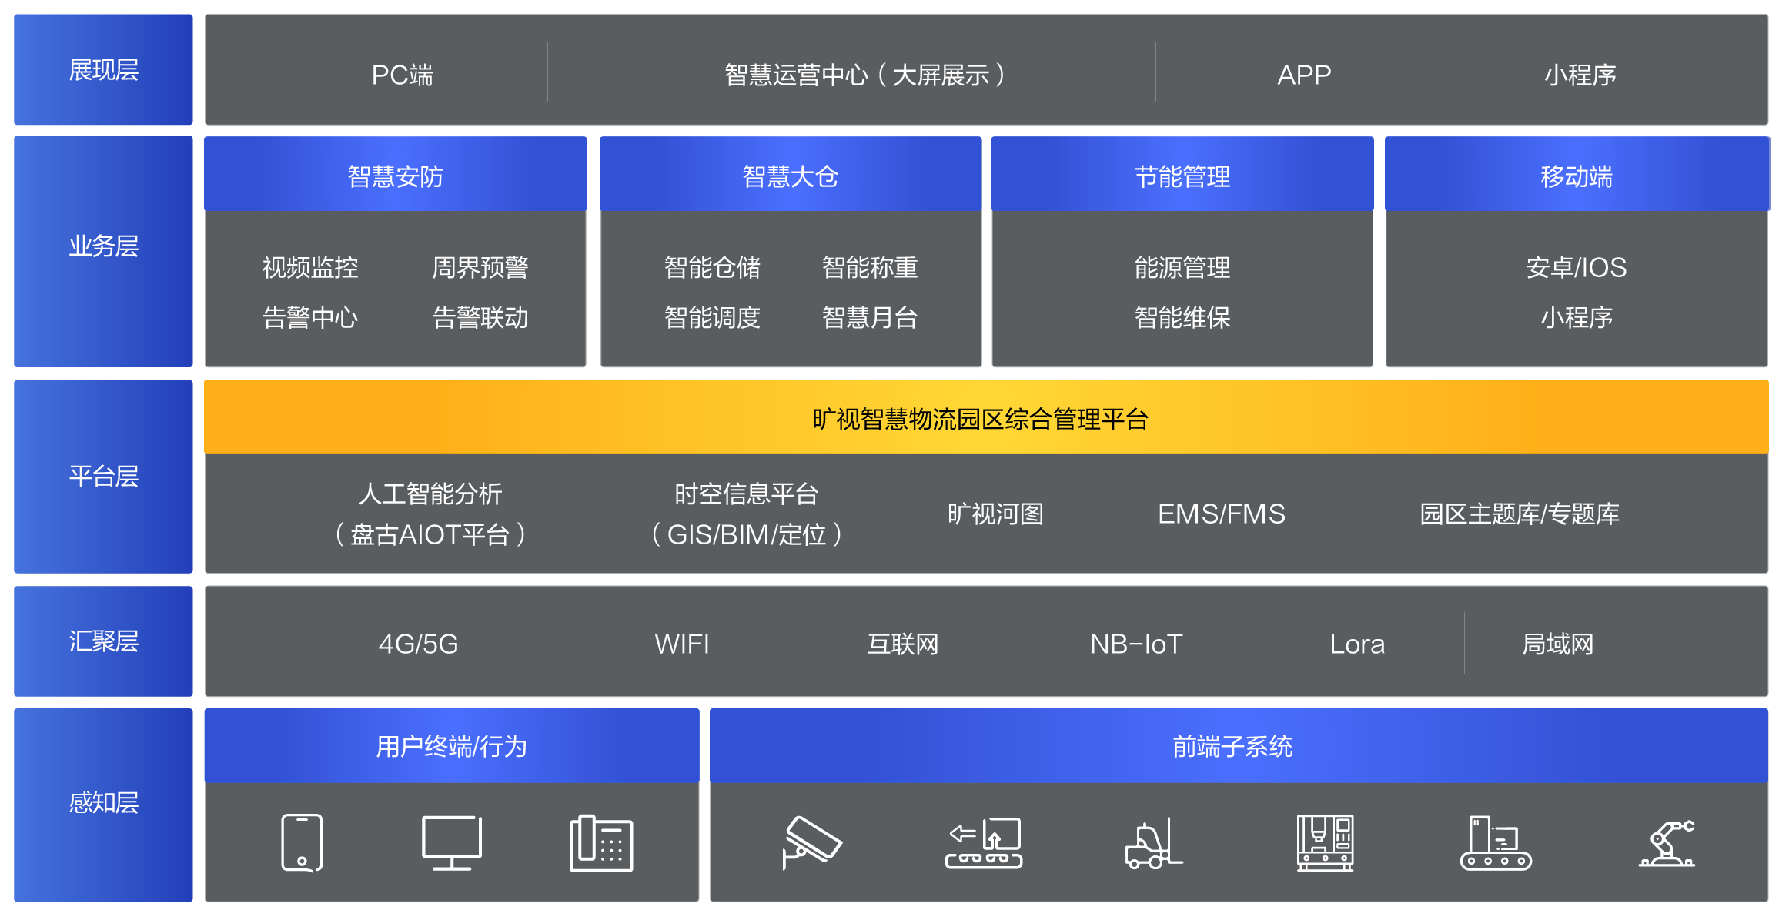
Task: Open the 用户终端/行为 header
Action: [x=452, y=746]
